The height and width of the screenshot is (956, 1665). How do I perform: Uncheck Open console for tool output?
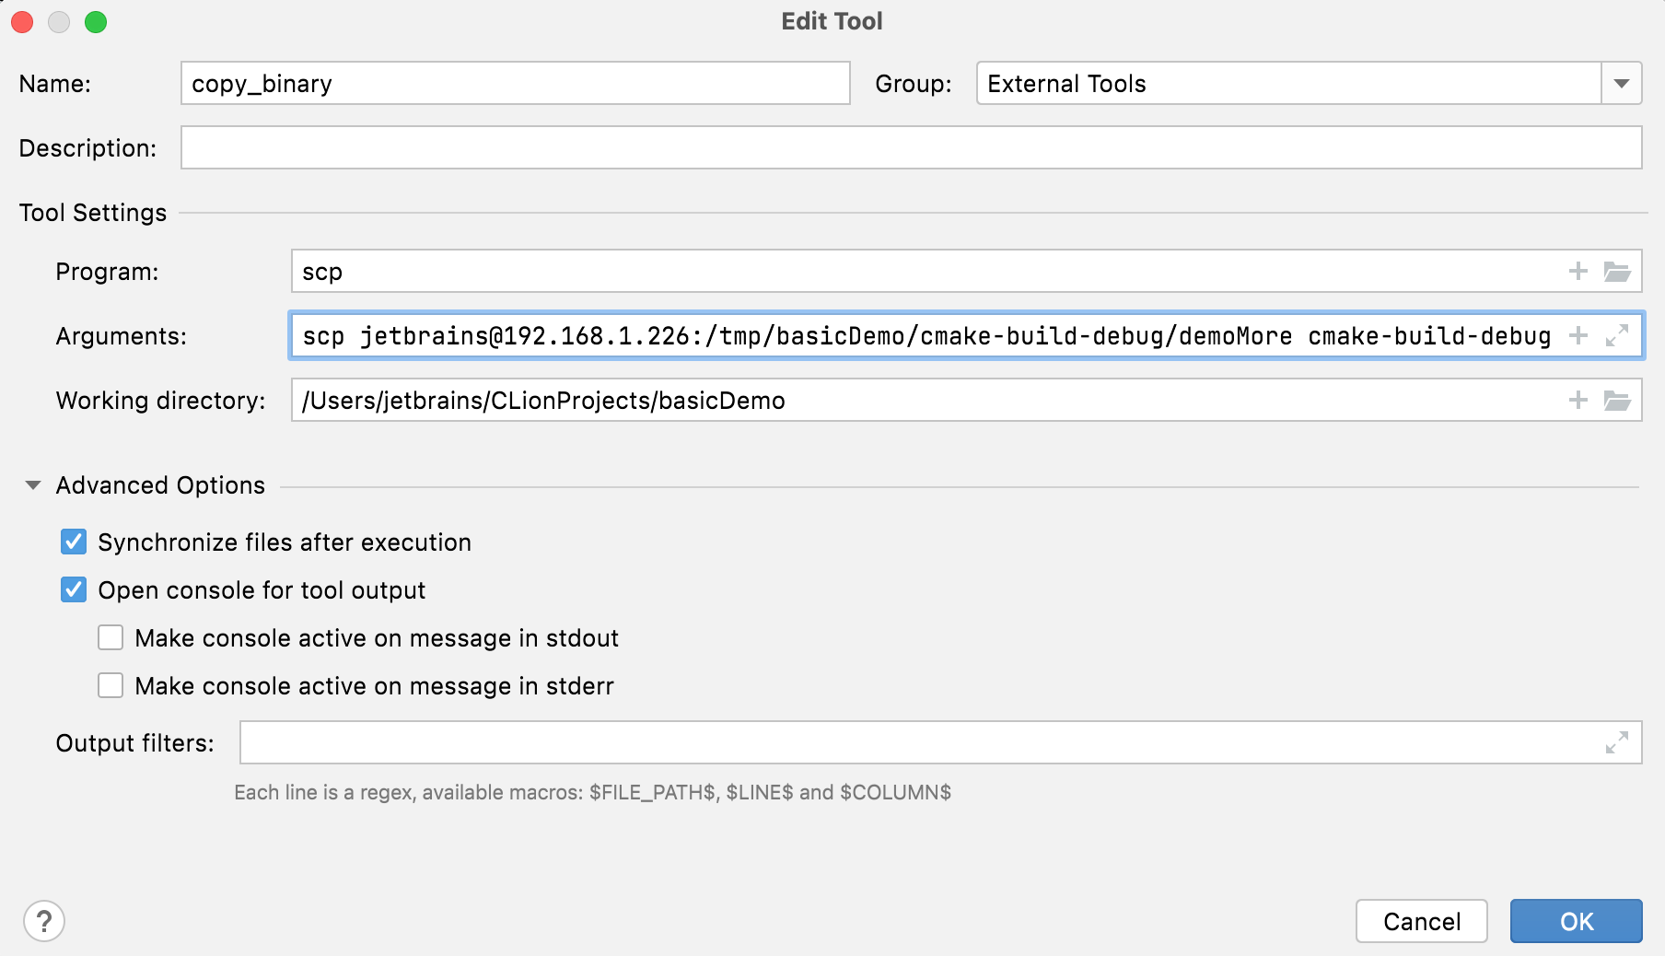74,589
